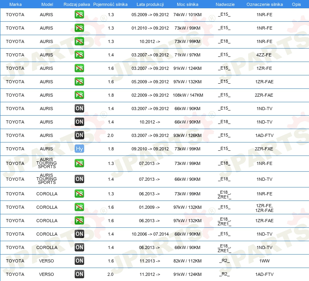Click the diesel ON icon for Corolla 10.2006 -> 07.2014

click(x=79, y=234)
